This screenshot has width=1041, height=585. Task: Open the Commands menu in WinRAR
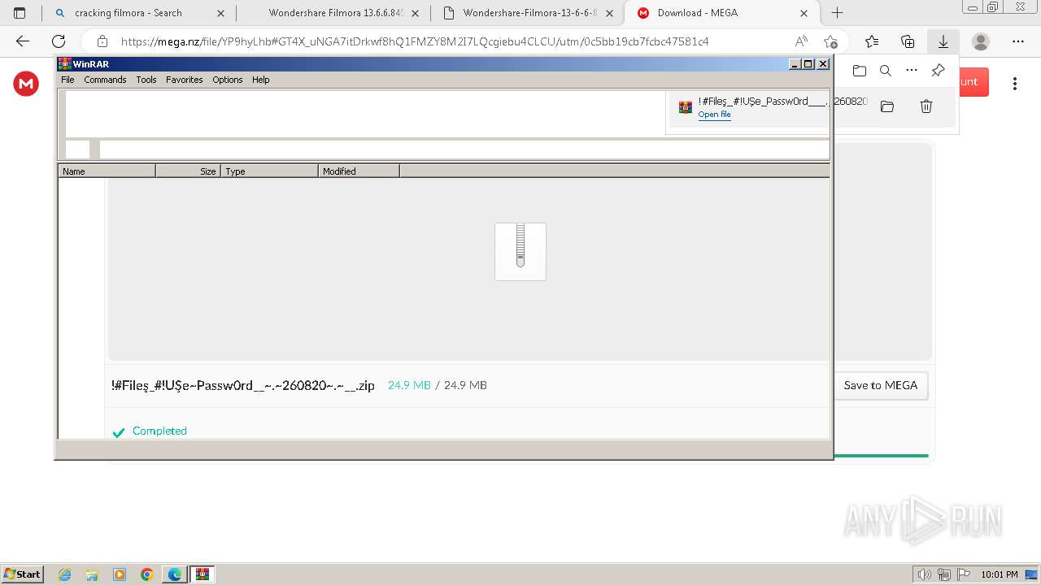[x=105, y=80]
